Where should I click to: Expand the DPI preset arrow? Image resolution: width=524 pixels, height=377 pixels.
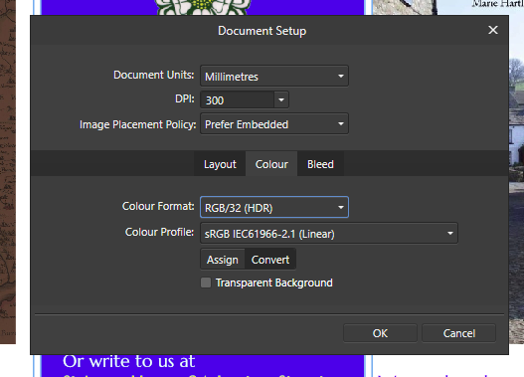[x=281, y=99]
